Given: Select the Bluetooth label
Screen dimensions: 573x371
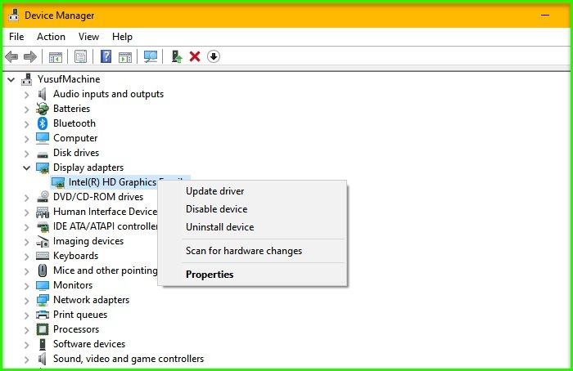Looking at the screenshot, I should [74, 123].
